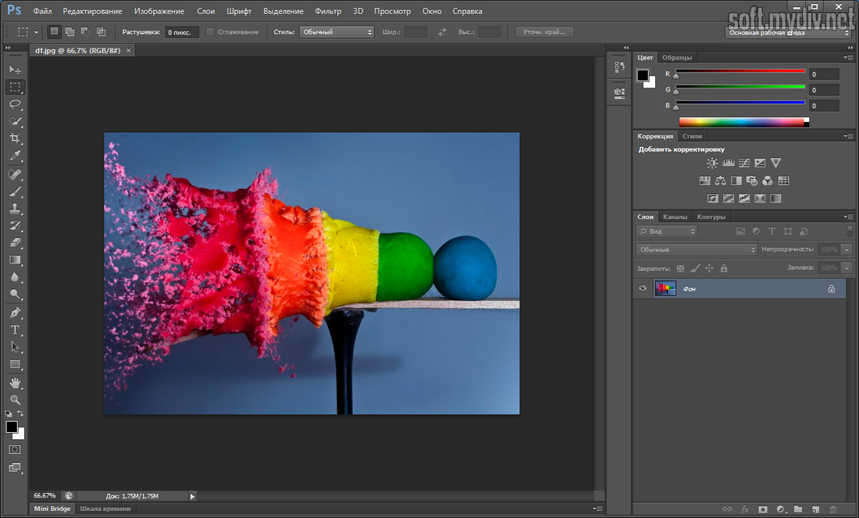Hide the Фон layer

[x=642, y=288]
